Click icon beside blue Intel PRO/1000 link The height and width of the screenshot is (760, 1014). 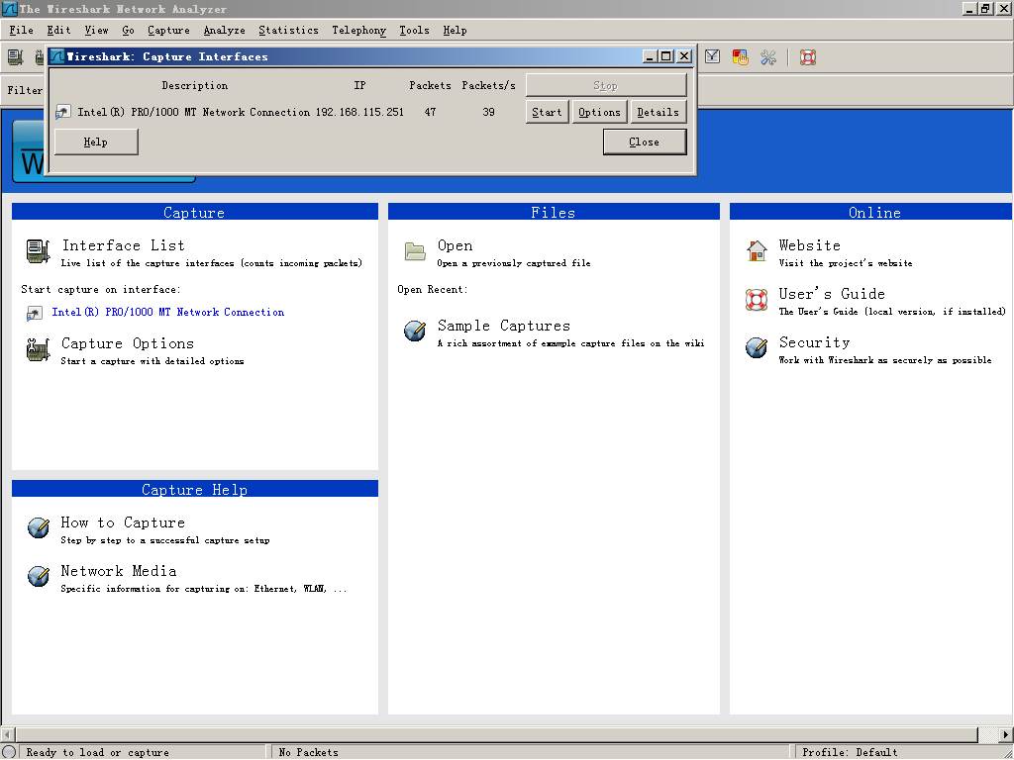(x=35, y=314)
